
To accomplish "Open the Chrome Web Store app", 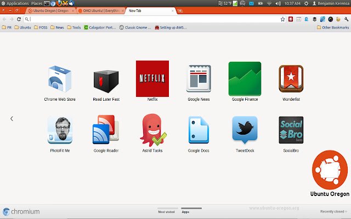I will [60, 79].
